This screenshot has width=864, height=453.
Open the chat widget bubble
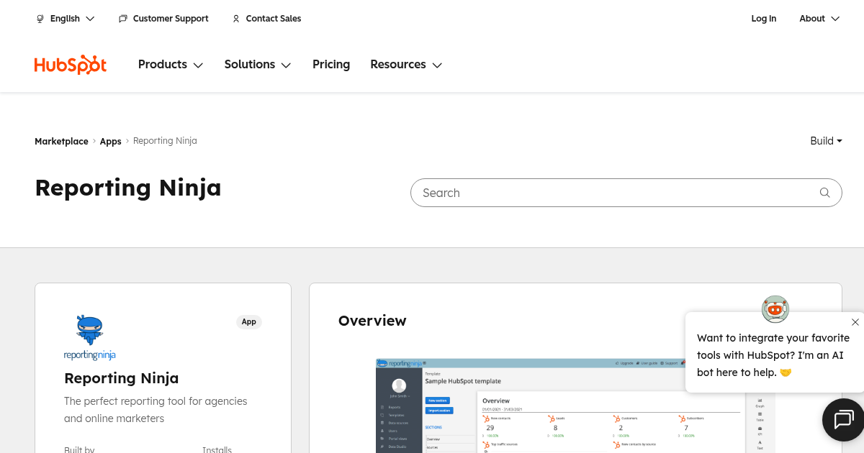pos(844,419)
